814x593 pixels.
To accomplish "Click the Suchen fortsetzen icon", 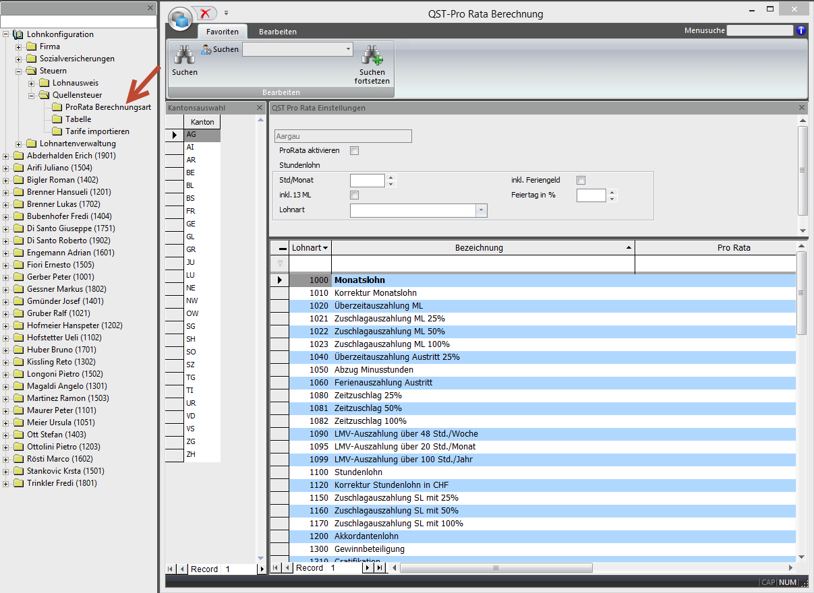I will pyautogui.click(x=372, y=57).
